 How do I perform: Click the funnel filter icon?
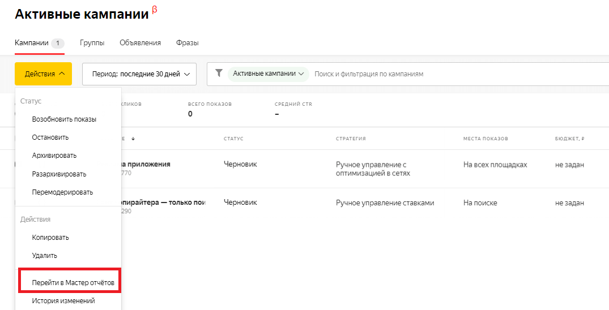point(219,74)
